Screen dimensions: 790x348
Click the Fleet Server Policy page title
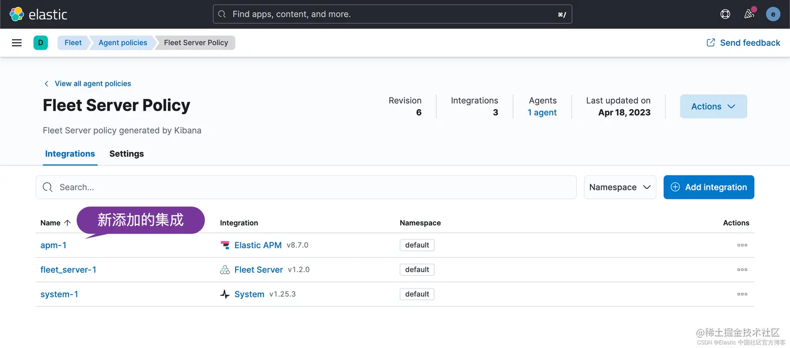pos(117,105)
